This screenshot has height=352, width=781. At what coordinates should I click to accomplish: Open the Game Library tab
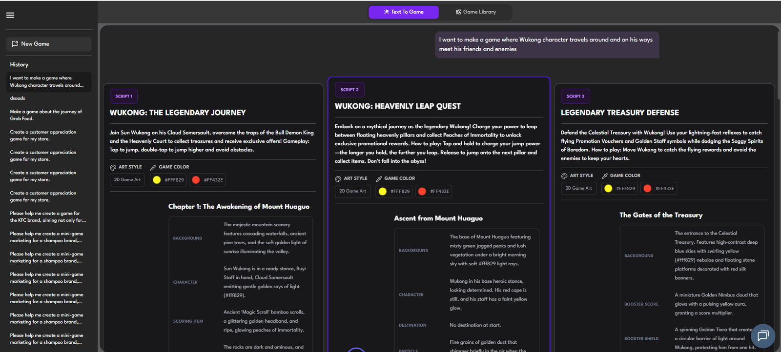[x=475, y=12]
